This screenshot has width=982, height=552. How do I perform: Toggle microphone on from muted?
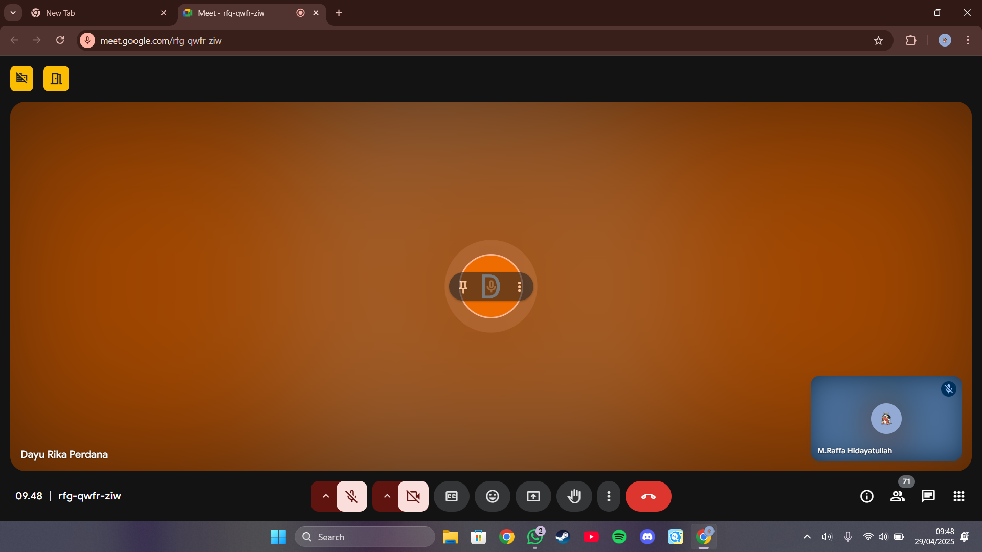(351, 496)
